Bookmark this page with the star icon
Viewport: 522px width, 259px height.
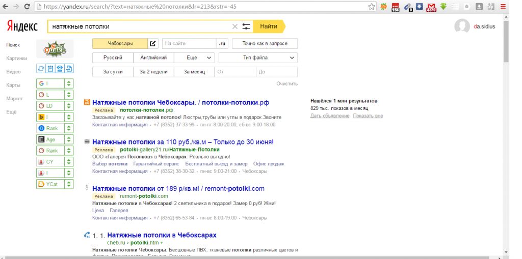(x=372, y=7)
